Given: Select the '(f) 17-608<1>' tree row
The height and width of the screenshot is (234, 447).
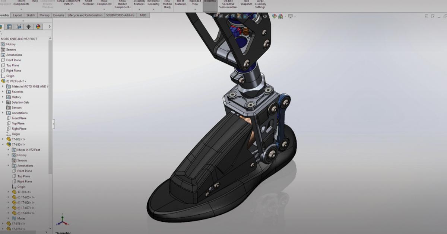Looking at the screenshot, I should [23, 213].
